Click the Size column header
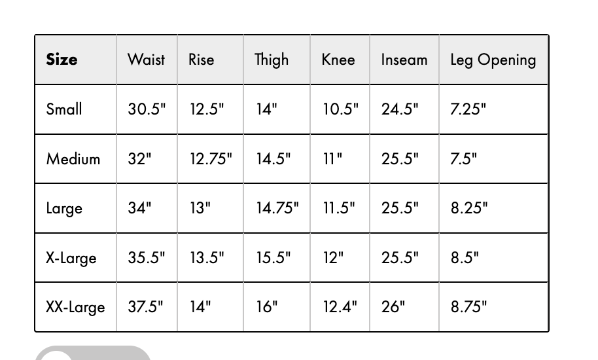 click(x=62, y=60)
